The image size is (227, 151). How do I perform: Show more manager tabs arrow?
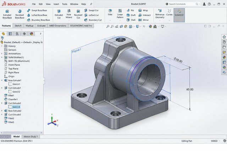(40, 34)
